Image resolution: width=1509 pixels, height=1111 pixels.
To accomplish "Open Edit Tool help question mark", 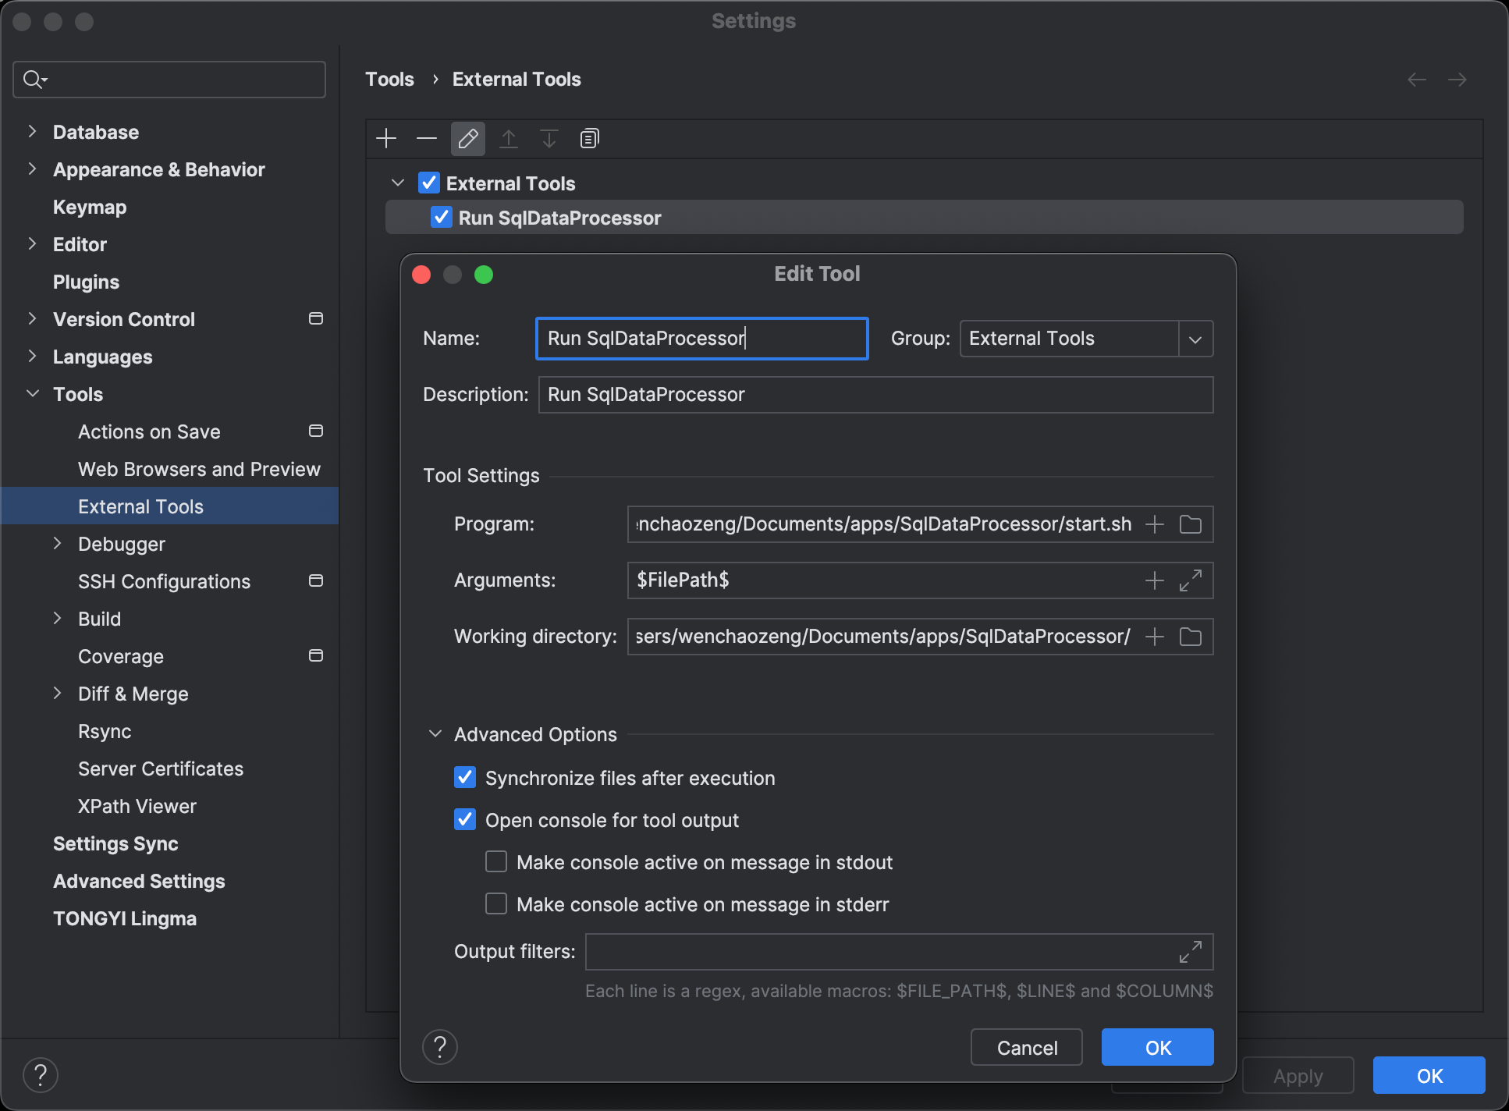I will pos(440,1047).
